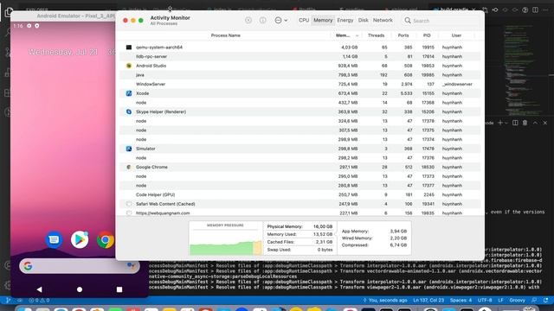Select the WindowServer process row
This screenshot has width=554, height=311.
300,85
